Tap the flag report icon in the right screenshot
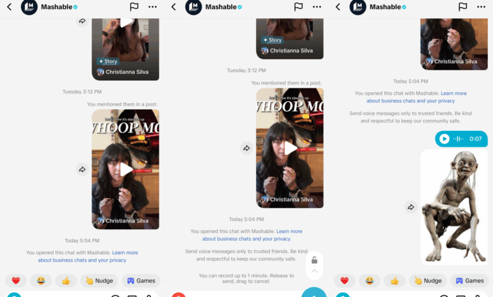 tap(463, 6)
